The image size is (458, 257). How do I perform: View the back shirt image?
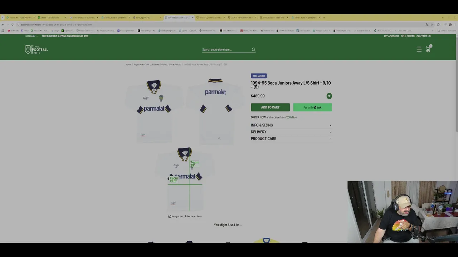215,111
